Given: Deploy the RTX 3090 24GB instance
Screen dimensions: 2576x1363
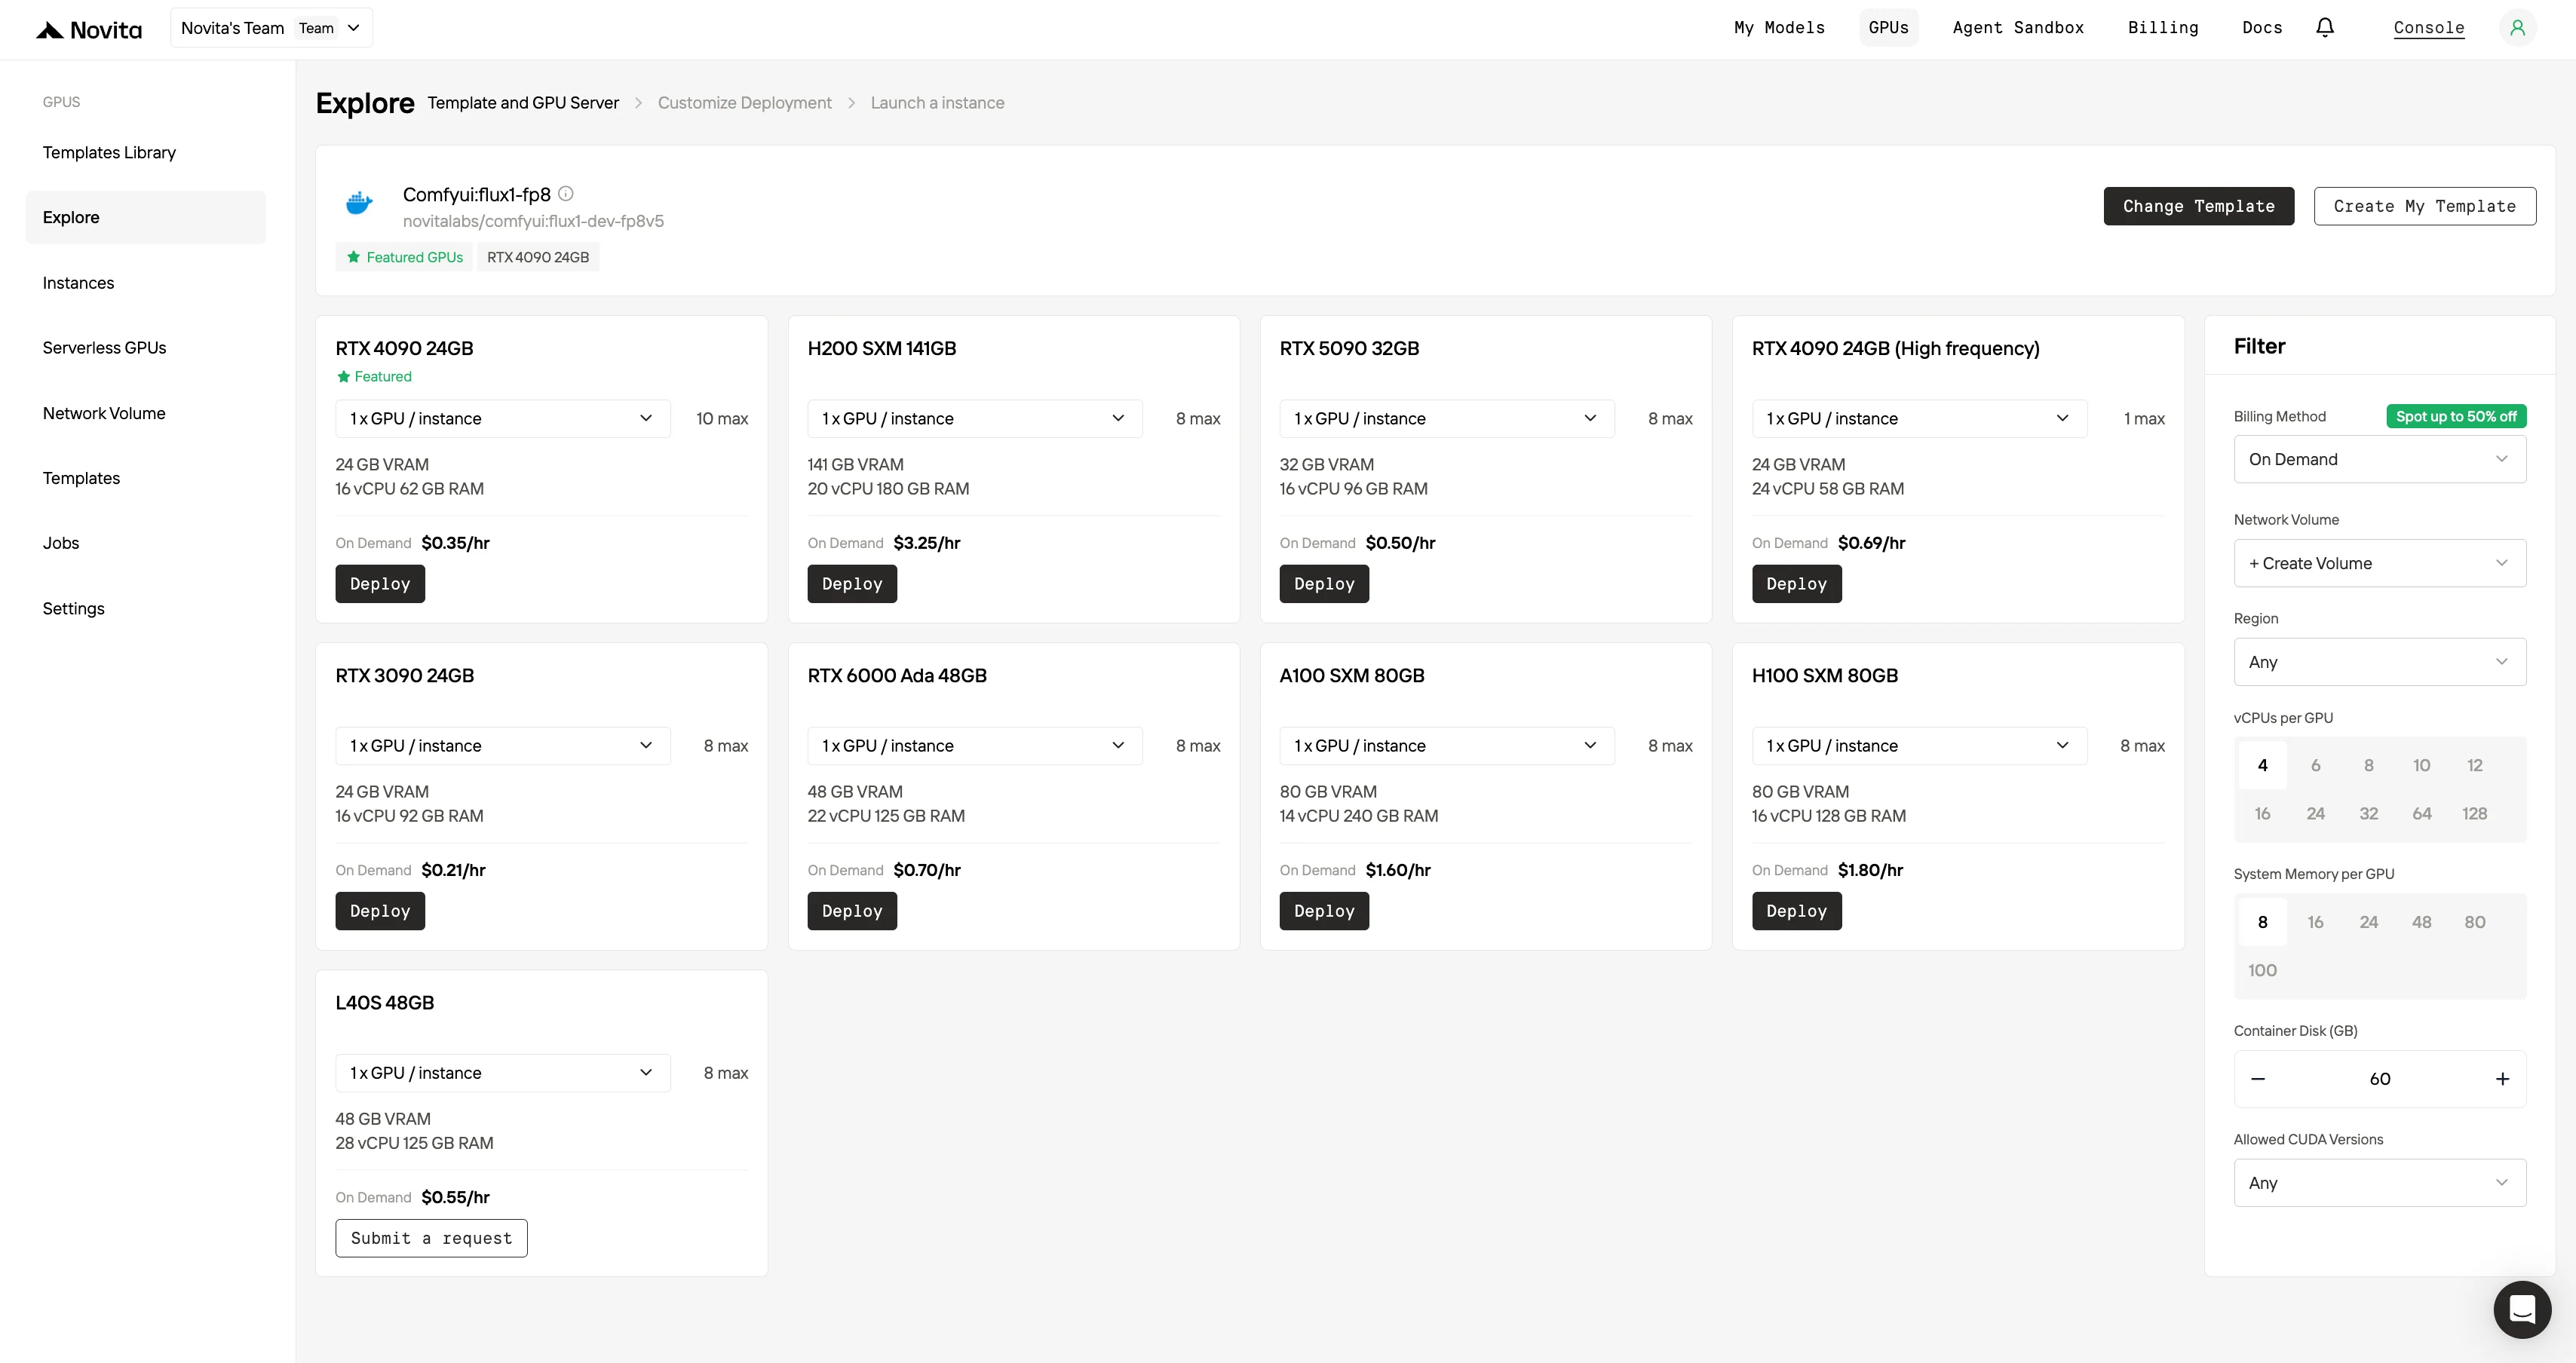Looking at the screenshot, I should click(380, 911).
